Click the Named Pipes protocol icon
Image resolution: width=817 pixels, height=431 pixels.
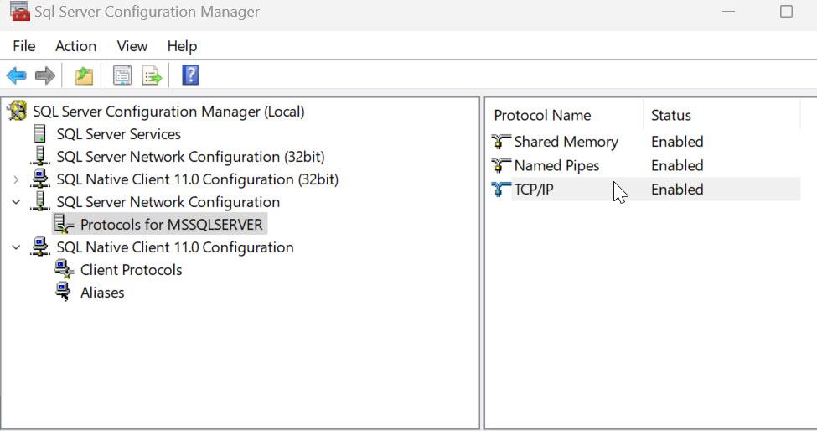(501, 165)
